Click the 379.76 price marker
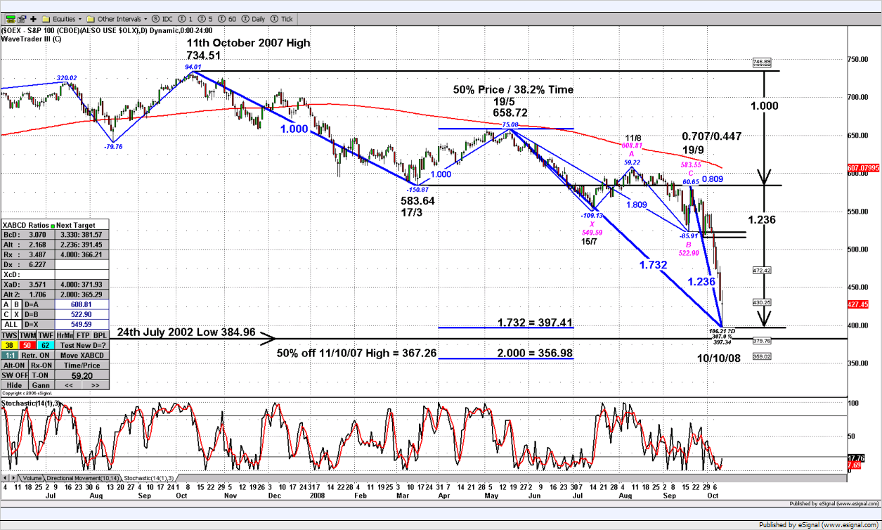 763,341
